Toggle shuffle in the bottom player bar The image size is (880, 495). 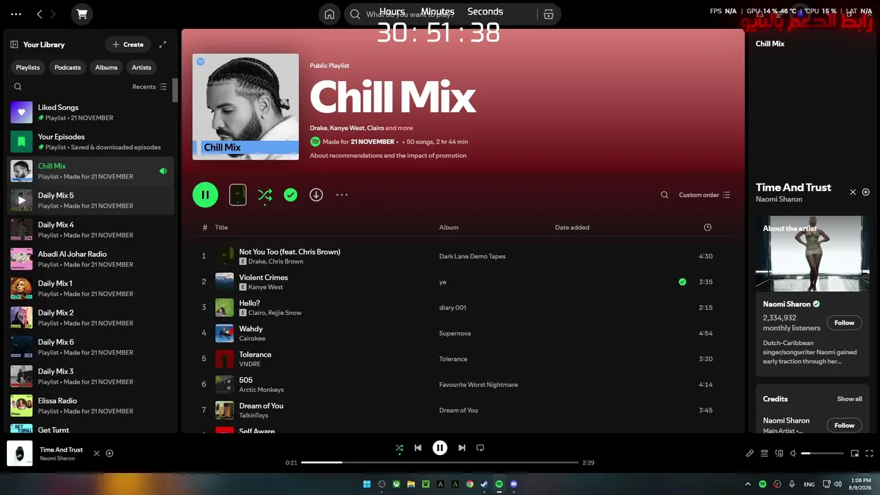click(399, 448)
